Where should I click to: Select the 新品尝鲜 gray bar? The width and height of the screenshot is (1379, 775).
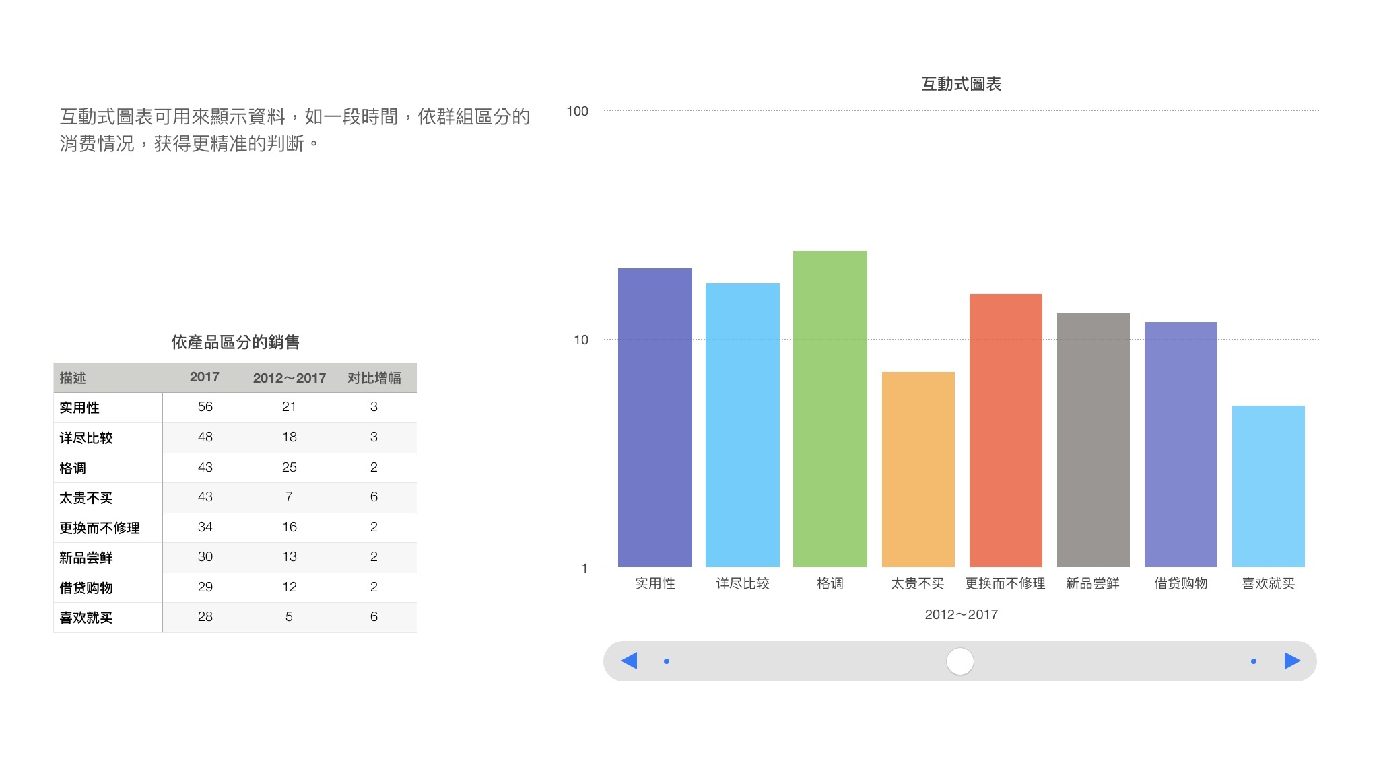pyautogui.click(x=1094, y=440)
